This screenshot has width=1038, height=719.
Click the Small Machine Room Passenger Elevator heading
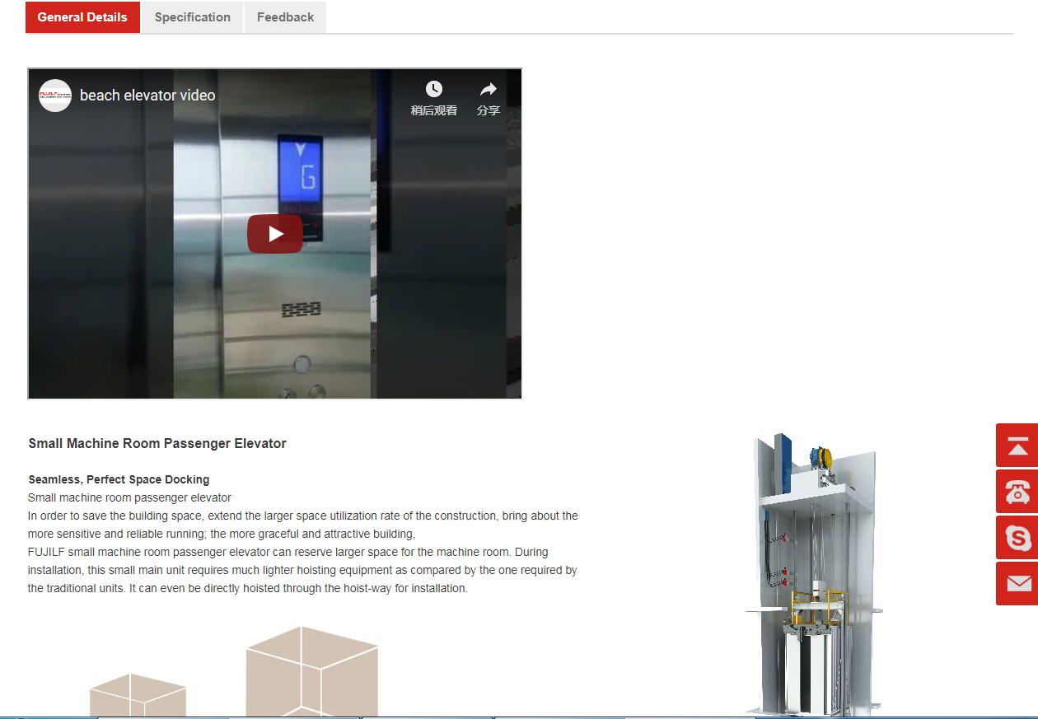point(157,443)
